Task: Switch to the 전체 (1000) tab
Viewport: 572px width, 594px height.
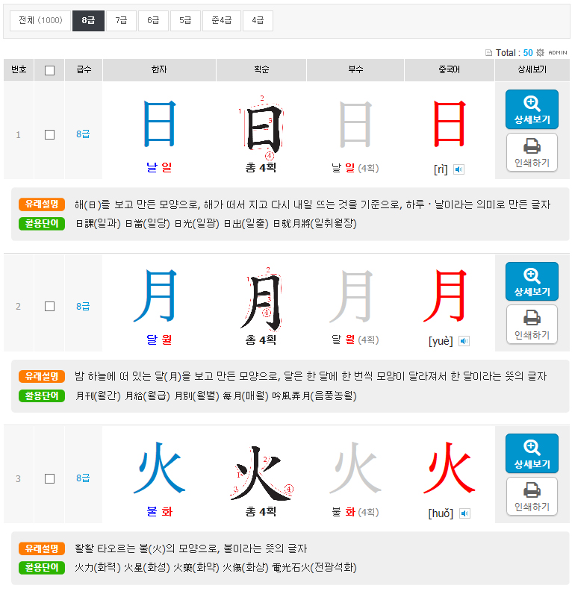Action: click(40, 21)
